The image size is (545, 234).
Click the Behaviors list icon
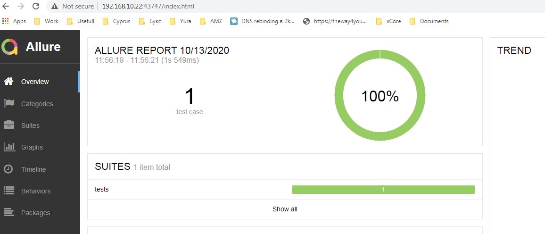8,191
